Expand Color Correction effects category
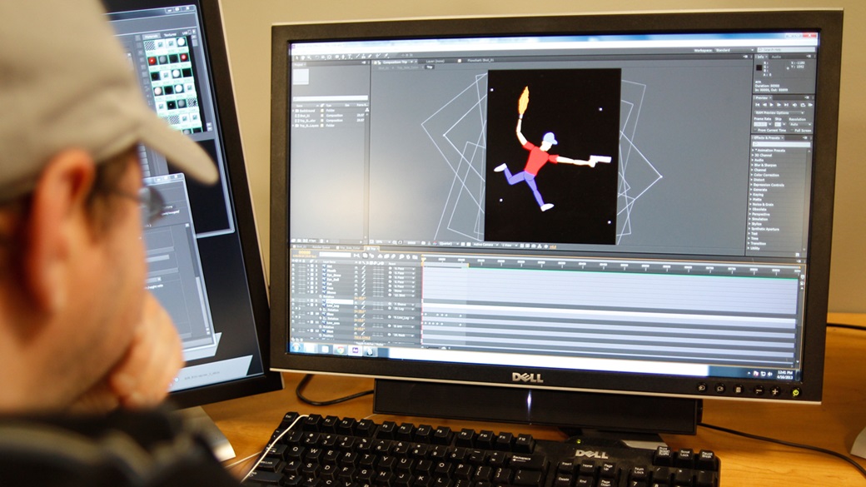The width and height of the screenshot is (866, 487). point(752,175)
